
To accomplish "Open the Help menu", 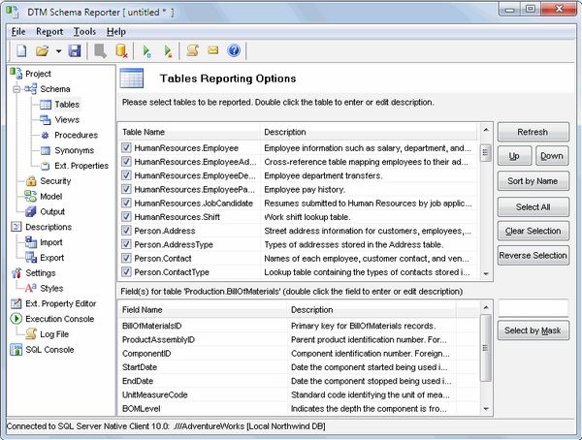I will click(x=116, y=32).
